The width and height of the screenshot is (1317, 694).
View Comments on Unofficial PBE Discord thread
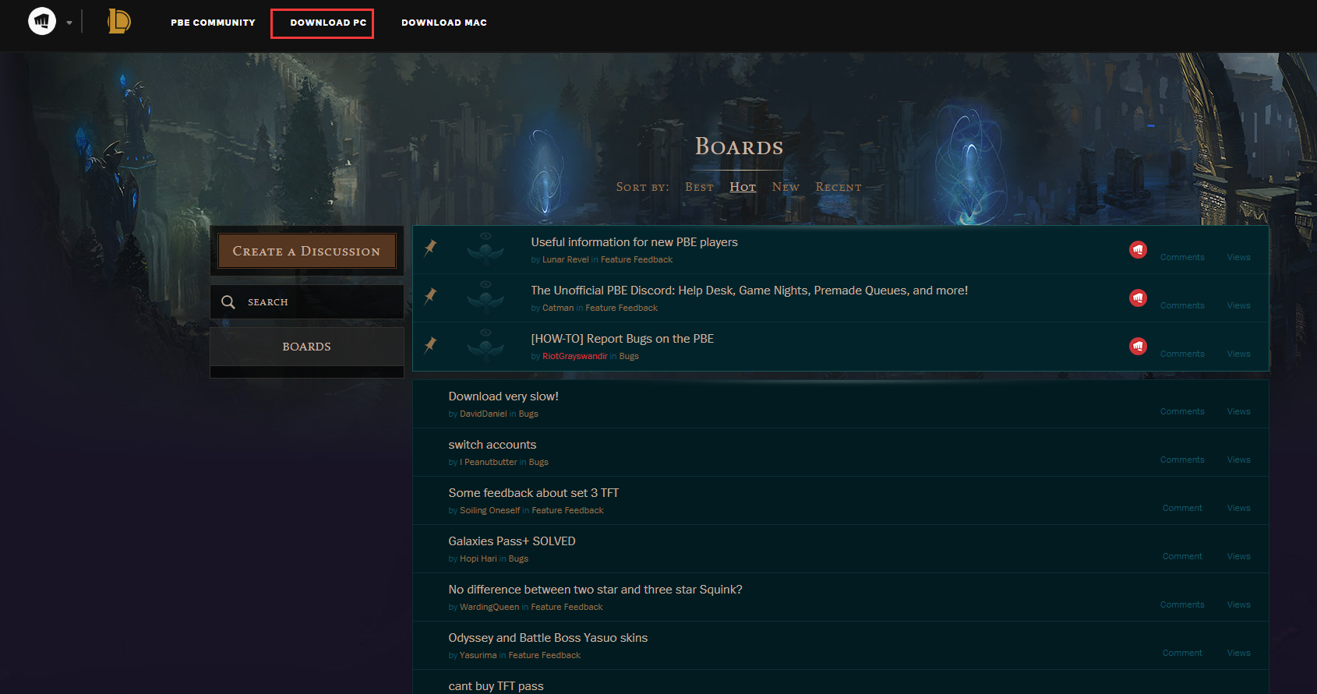(x=1182, y=305)
